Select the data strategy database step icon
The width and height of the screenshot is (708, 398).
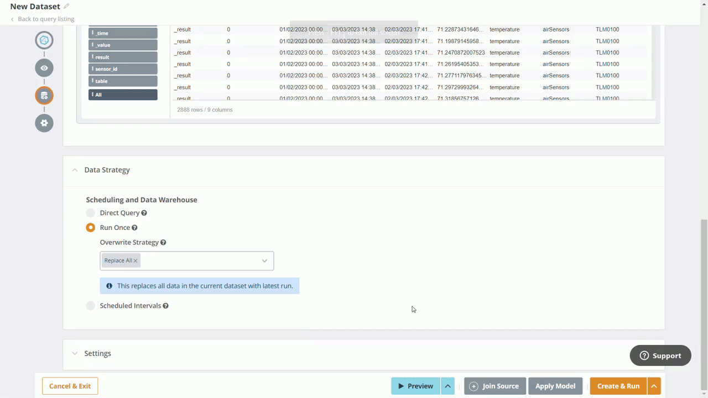coord(44,95)
